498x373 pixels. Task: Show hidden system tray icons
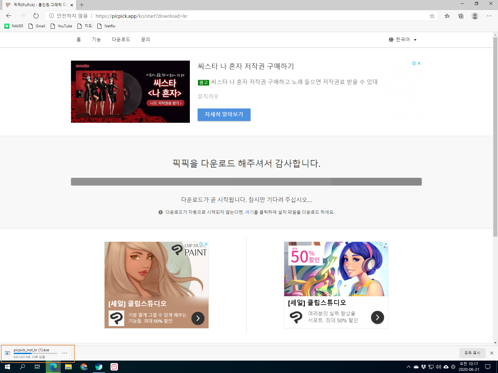(408, 367)
